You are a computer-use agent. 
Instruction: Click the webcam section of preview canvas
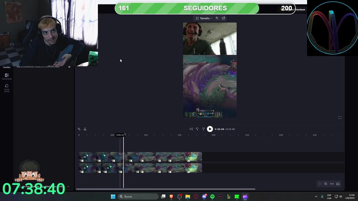210,39
